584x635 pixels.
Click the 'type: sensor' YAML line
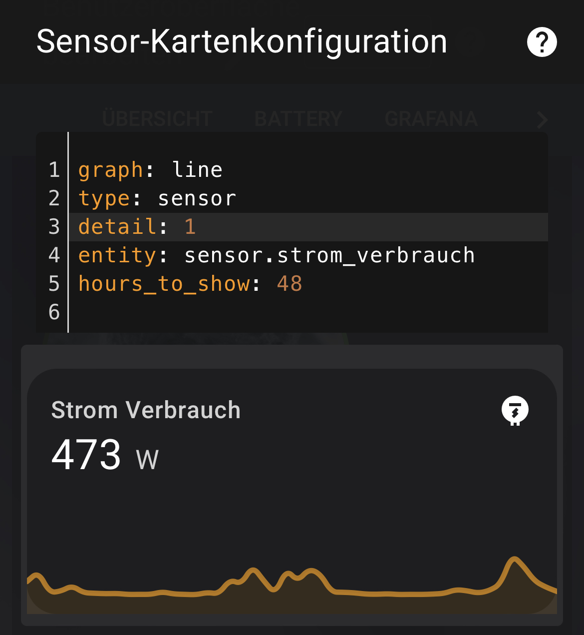coord(157,199)
